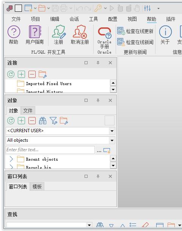Click the preferences sliders icon in top toolbar
The image size is (182, 231).
147,8
